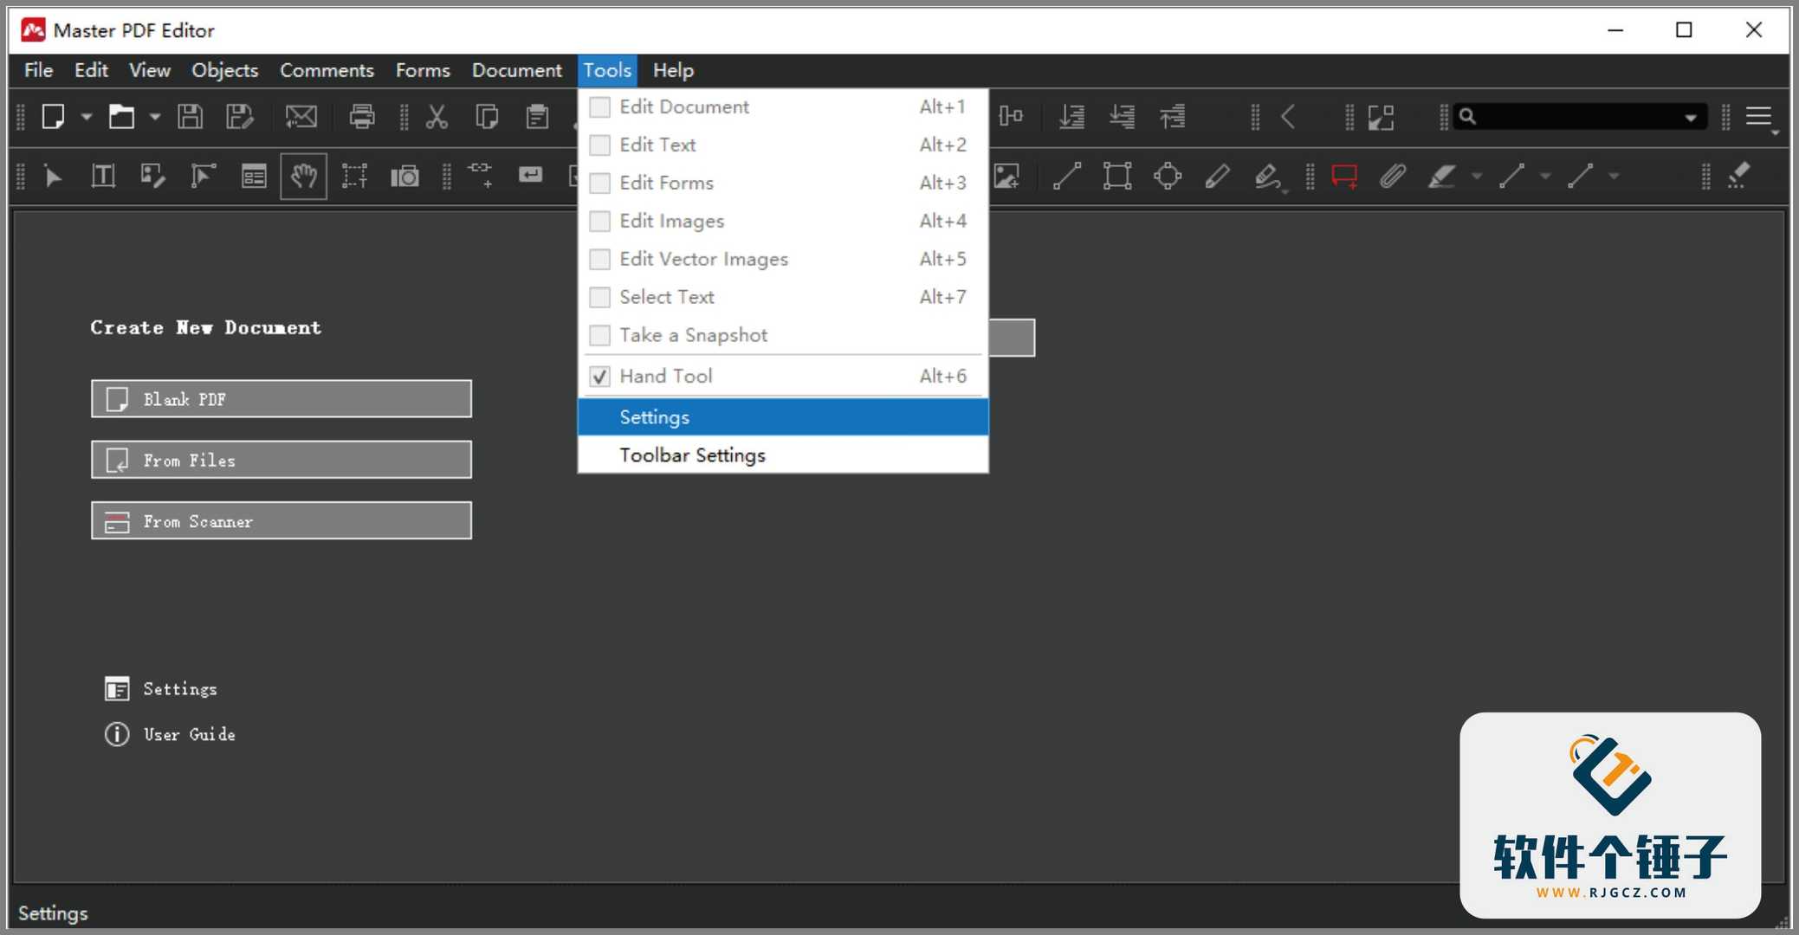This screenshot has height=935, width=1799.
Task: Click the New Document toolbar icon
Action: [54, 117]
